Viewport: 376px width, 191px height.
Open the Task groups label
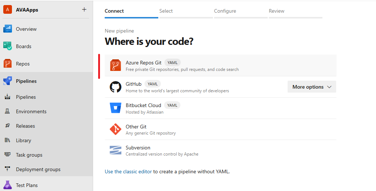pos(29,155)
